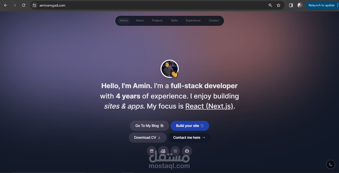Open the Chrome three-dot menu
The image size is (339, 173).
[x=337, y=5]
